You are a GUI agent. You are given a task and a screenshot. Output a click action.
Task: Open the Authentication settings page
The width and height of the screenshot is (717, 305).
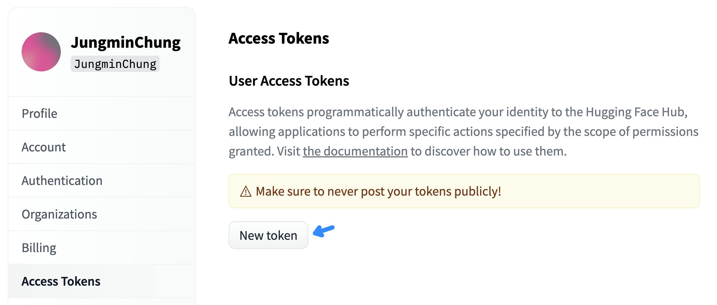(x=102, y=181)
